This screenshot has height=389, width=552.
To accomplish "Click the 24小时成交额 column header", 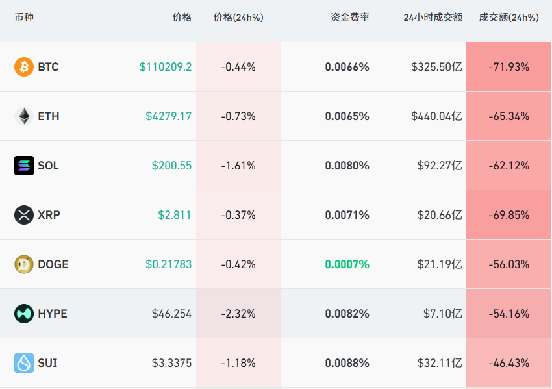I will 433,18.
